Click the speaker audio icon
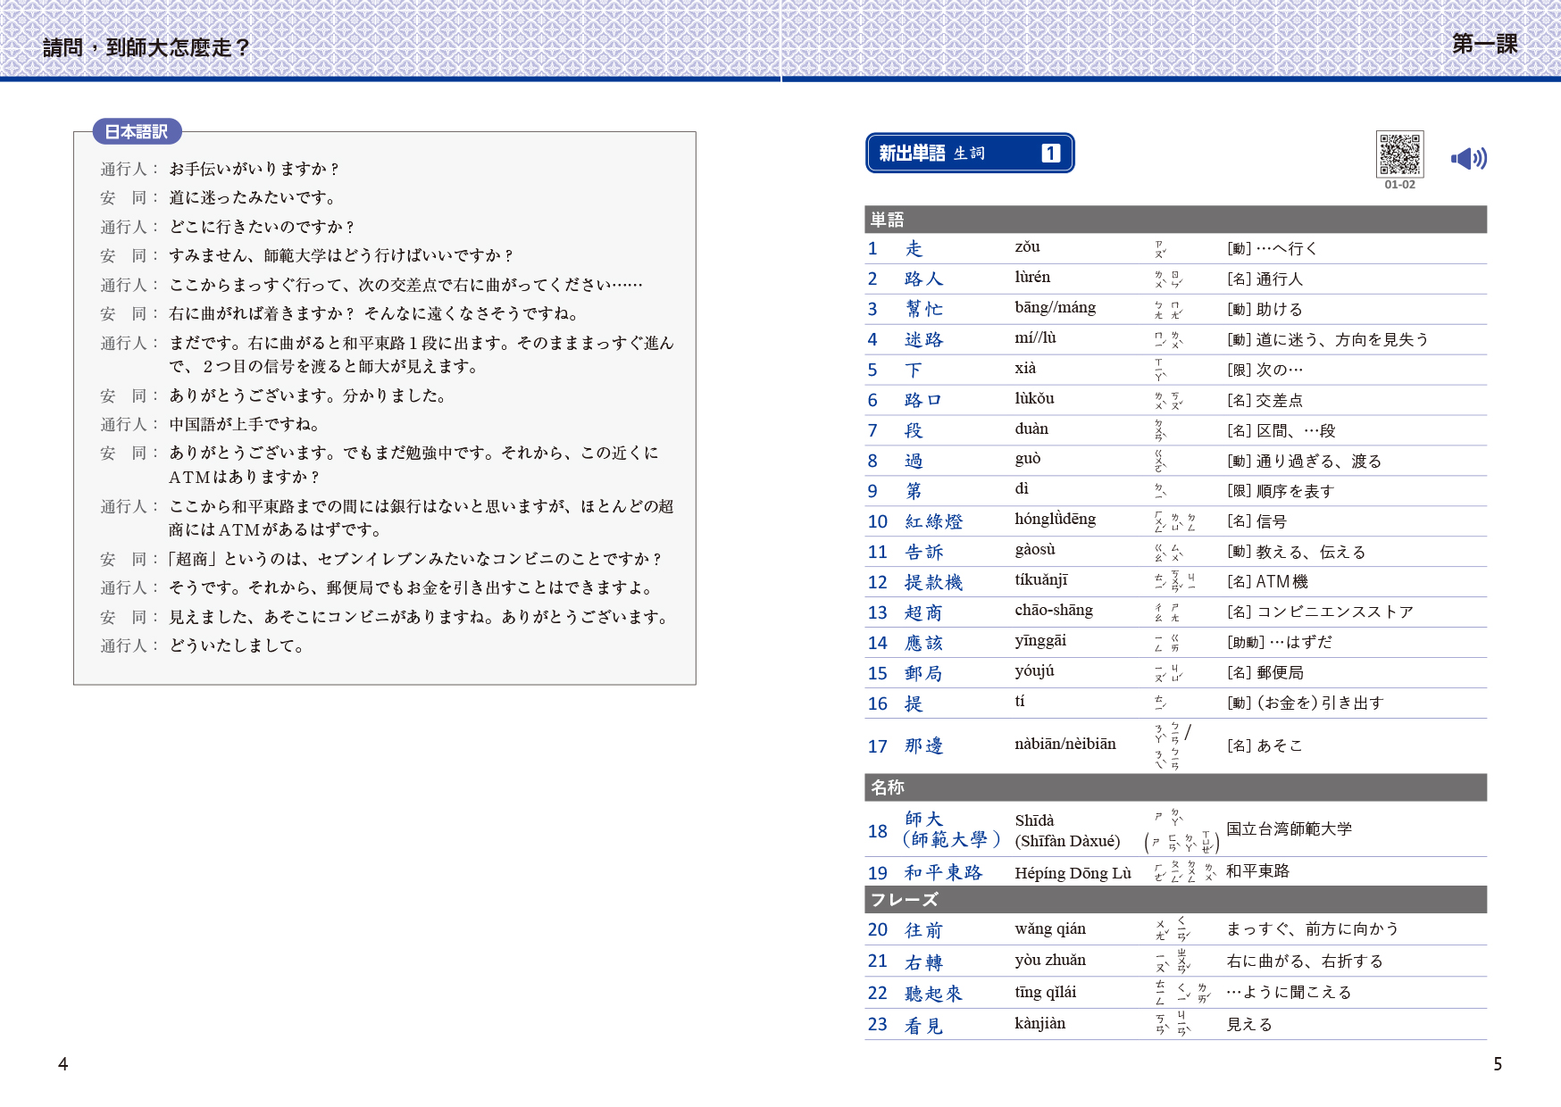 click(1468, 159)
